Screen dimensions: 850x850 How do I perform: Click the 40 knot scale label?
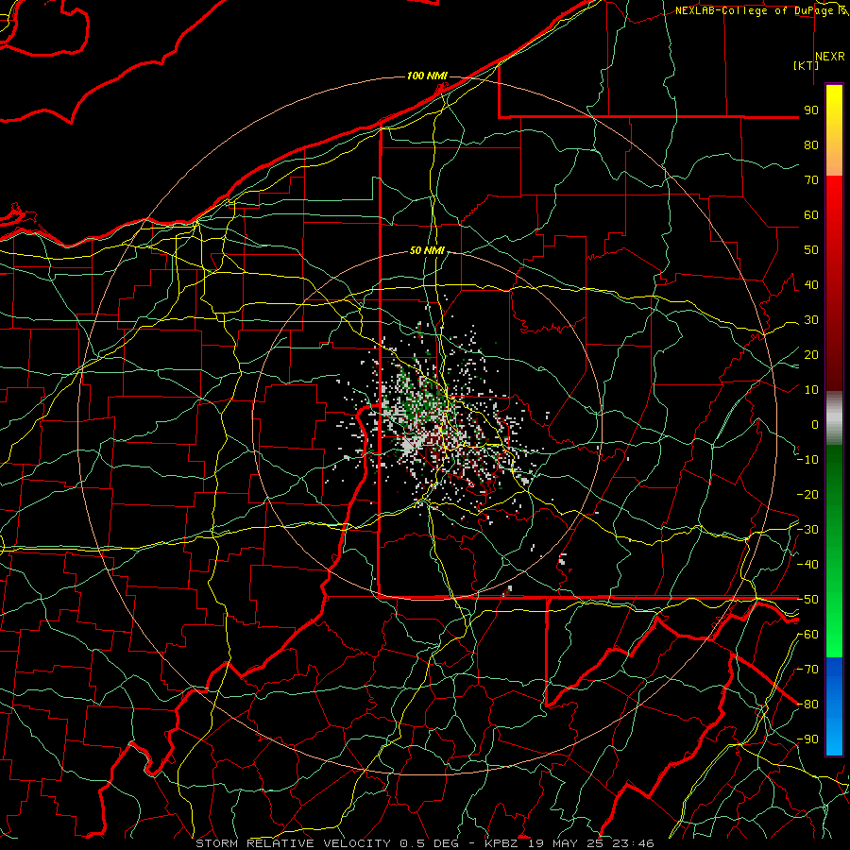tap(811, 285)
